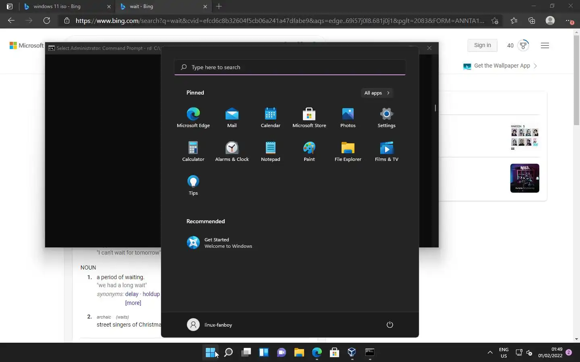Open Maroon 5 album thumbnail
The image size is (580, 362).
click(x=524, y=137)
